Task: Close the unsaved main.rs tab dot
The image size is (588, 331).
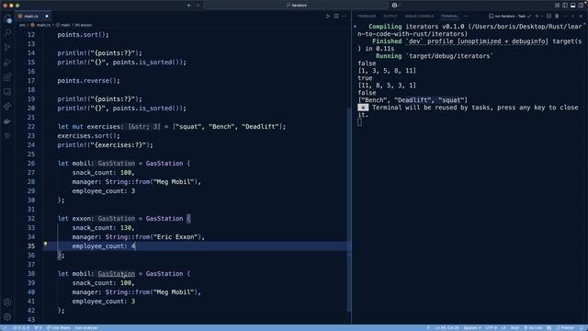Action: click(47, 17)
